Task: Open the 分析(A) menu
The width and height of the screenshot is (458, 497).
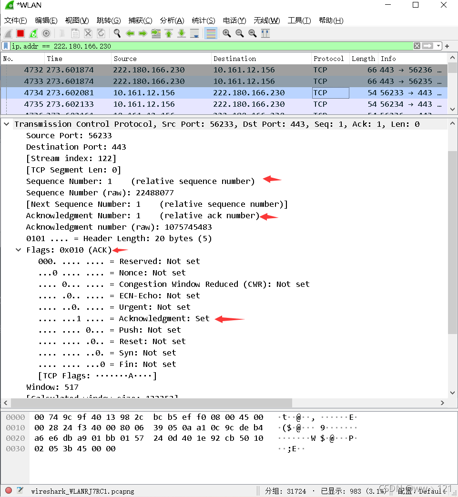Action: (x=172, y=20)
